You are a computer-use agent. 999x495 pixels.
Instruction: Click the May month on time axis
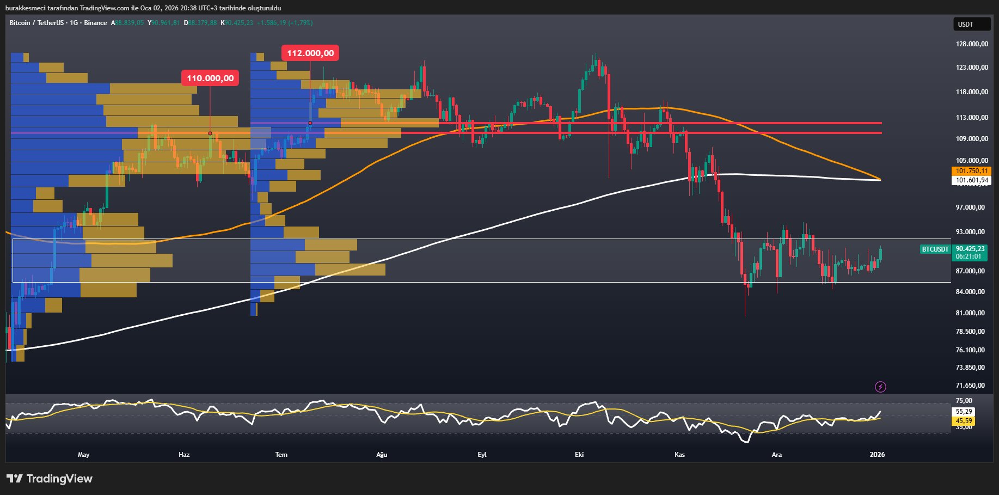(x=84, y=455)
